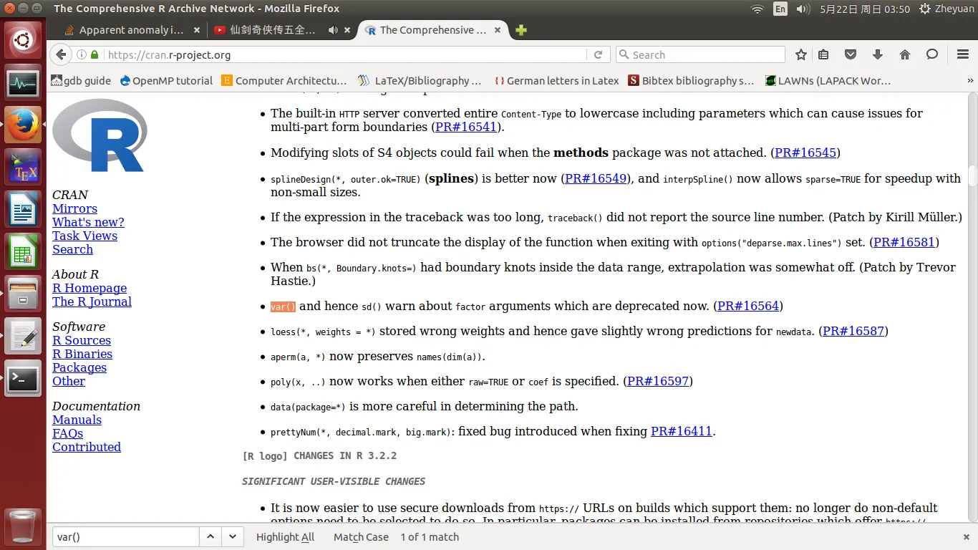Open the gdb guide bookmark

pos(81,81)
